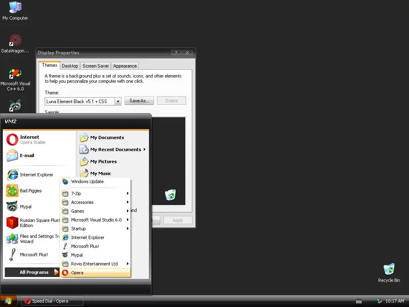Image resolution: width=409 pixels, height=307 pixels.
Task: Open My Documents in the start menu
Action: (113, 138)
